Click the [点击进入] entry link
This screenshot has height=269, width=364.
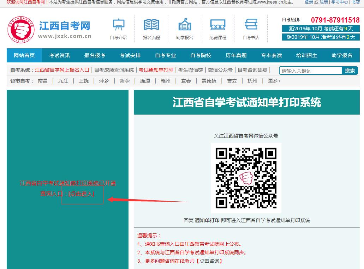click(82, 194)
